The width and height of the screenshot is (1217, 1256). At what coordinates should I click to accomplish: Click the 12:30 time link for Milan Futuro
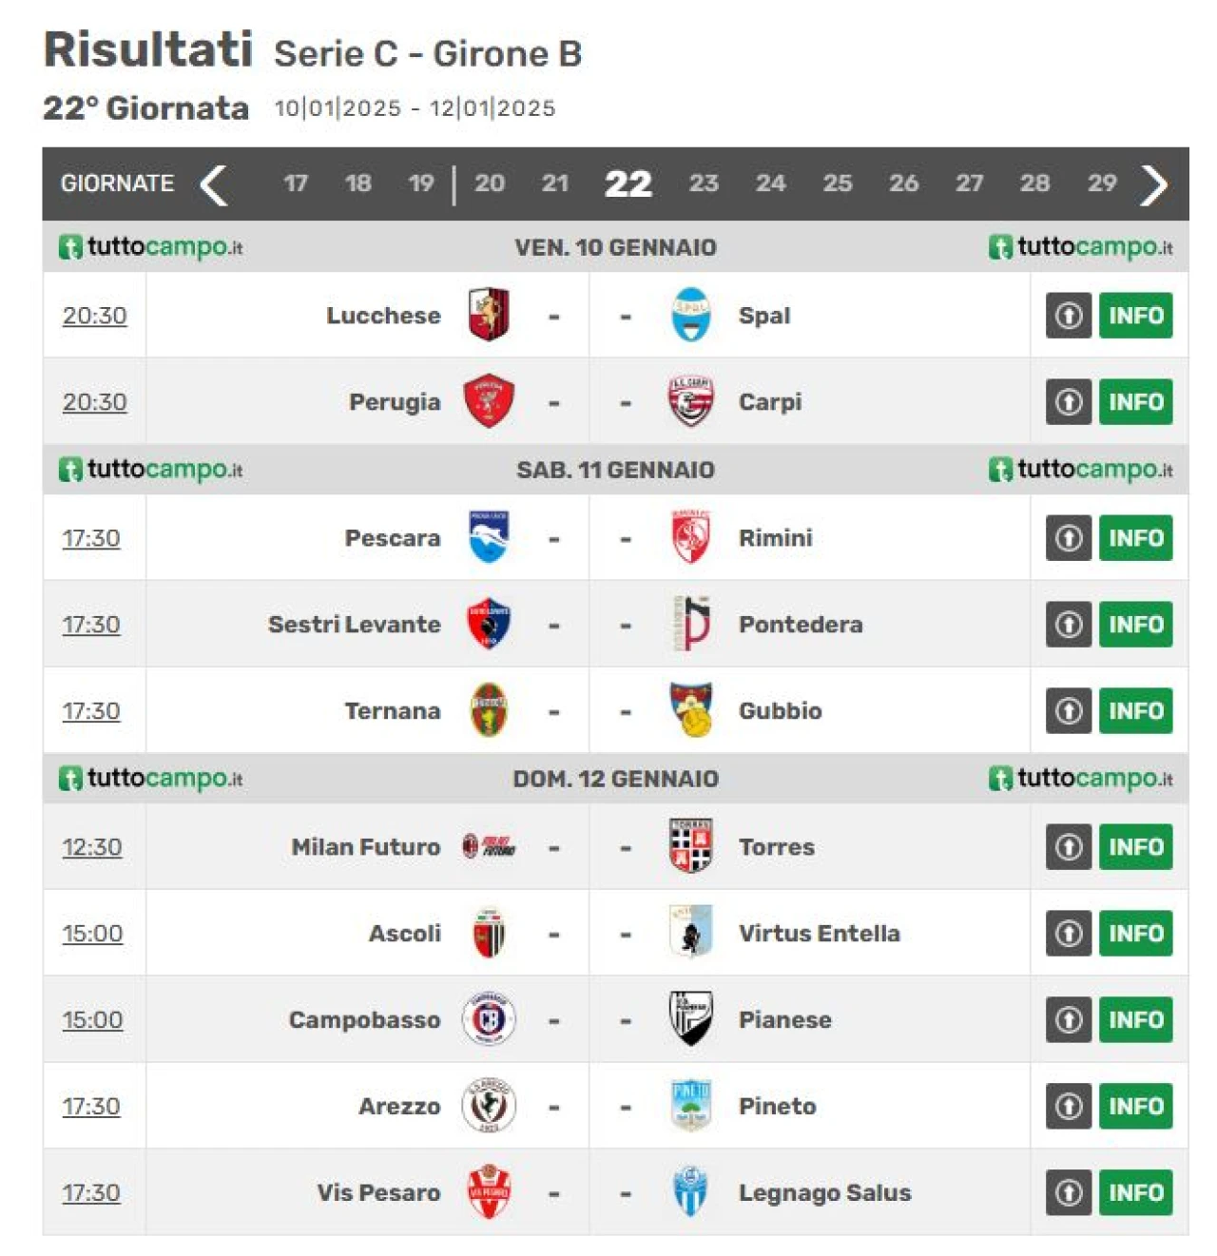(x=92, y=847)
